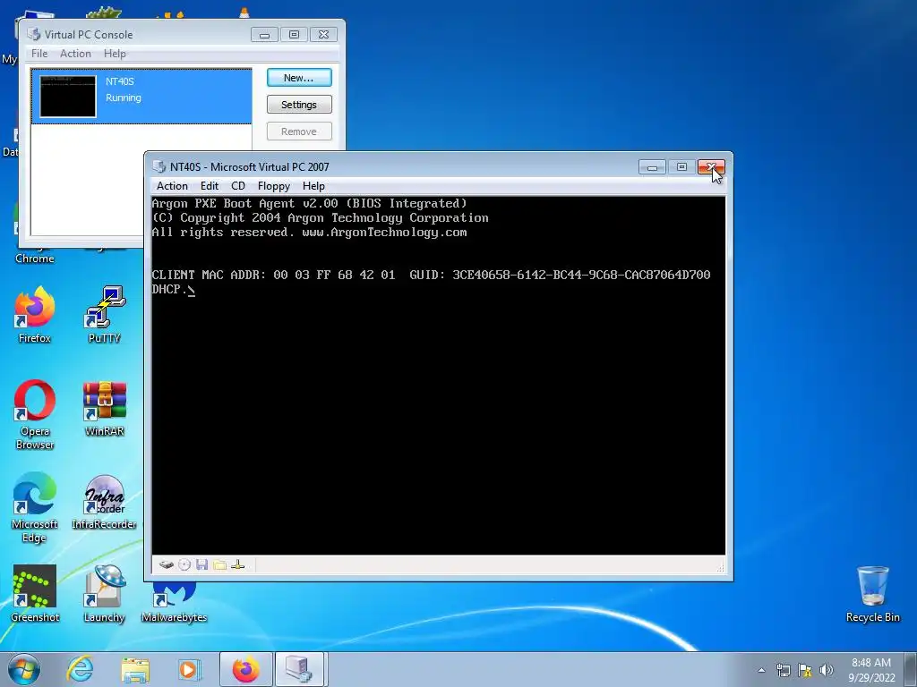Click the network tray icon
Image resolution: width=917 pixels, height=687 pixels.
[x=783, y=670]
